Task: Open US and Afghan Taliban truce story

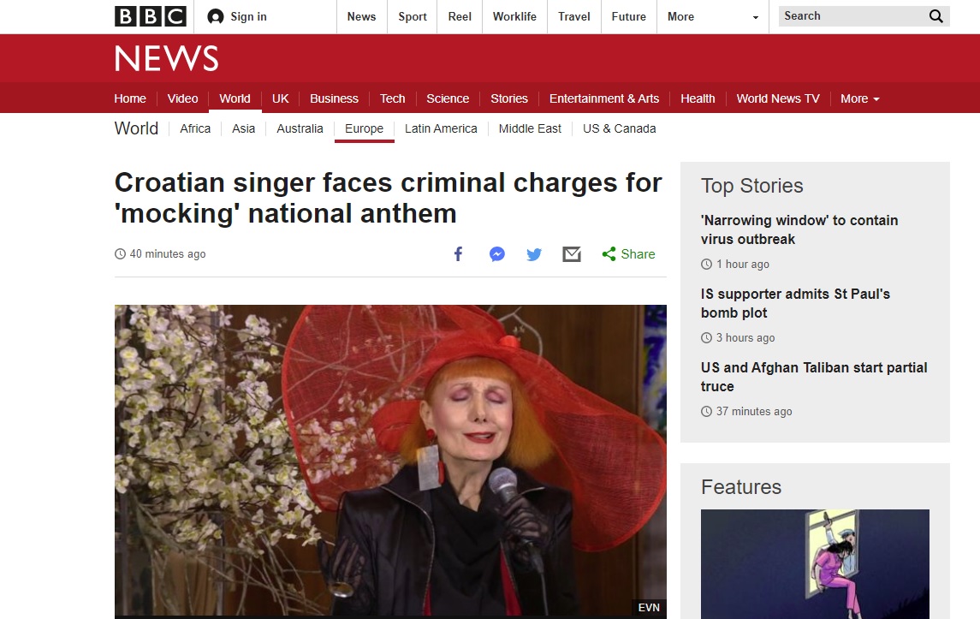Action: click(x=813, y=377)
